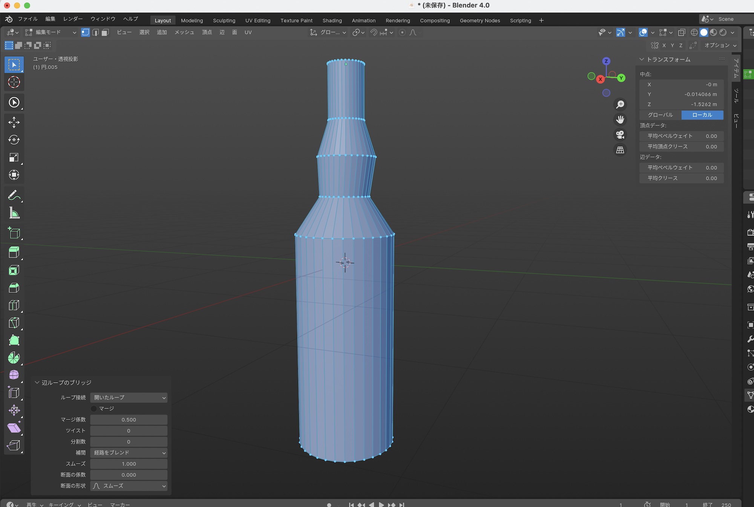Switch to the Sculpting workspace tab
This screenshot has height=507, width=754.
(224, 20)
